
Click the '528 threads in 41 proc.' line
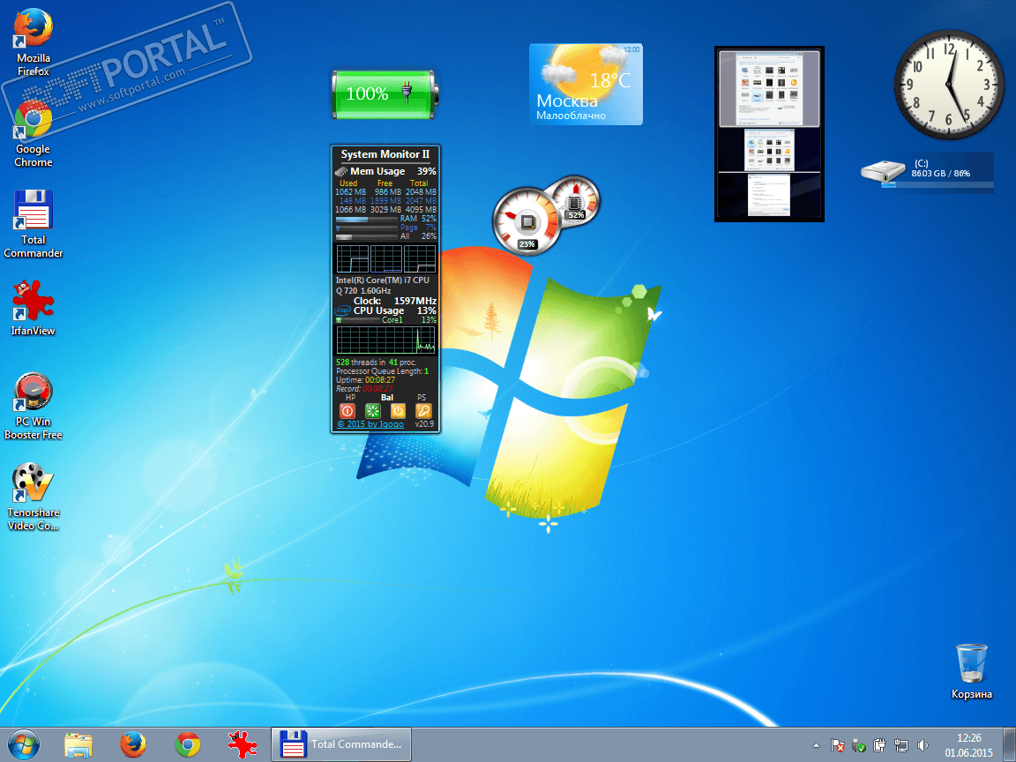(x=376, y=362)
